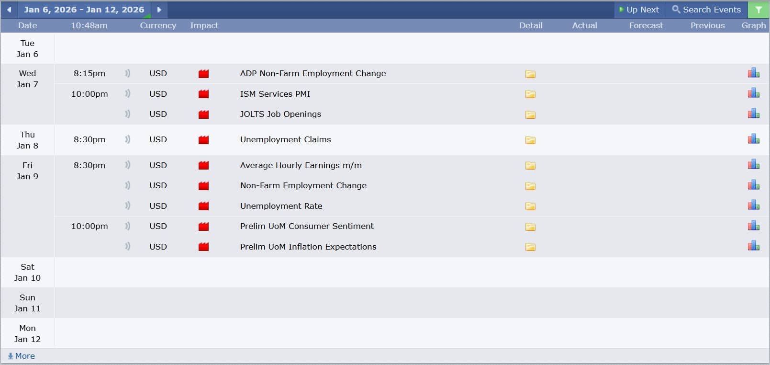
Task: Click red impact icon for Average Hourly Earnings
Action: click(203, 166)
